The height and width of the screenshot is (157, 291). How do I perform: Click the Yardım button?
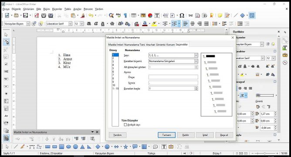click(118, 135)
